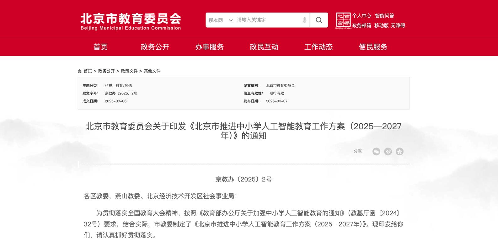This screenshot has width=498, height=251.
Task: Click the 现行有效 validity status text
Action: [277, 93]
